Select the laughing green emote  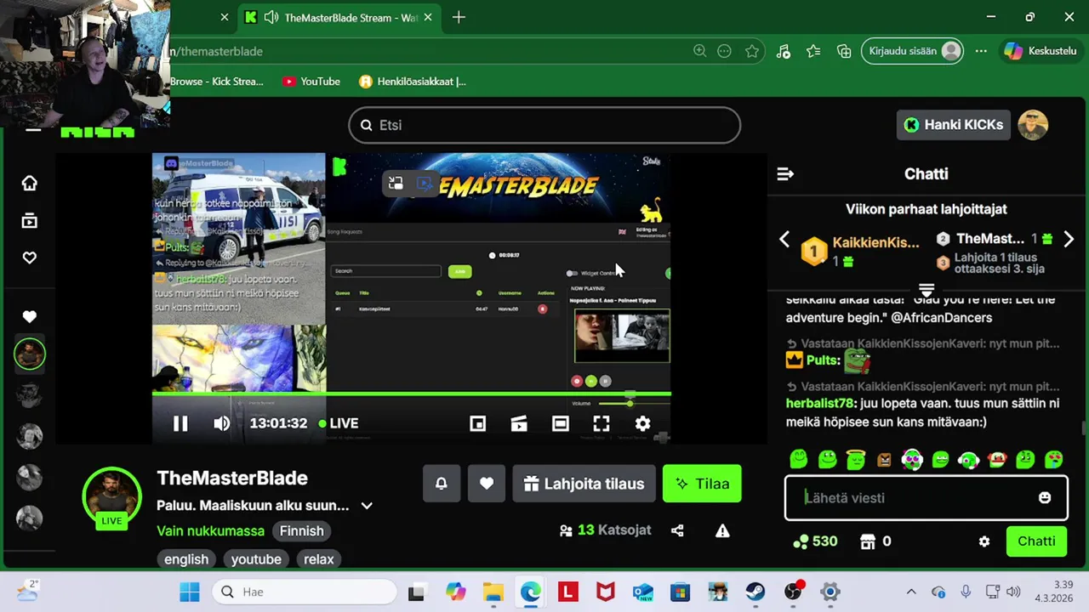(940, 460)
